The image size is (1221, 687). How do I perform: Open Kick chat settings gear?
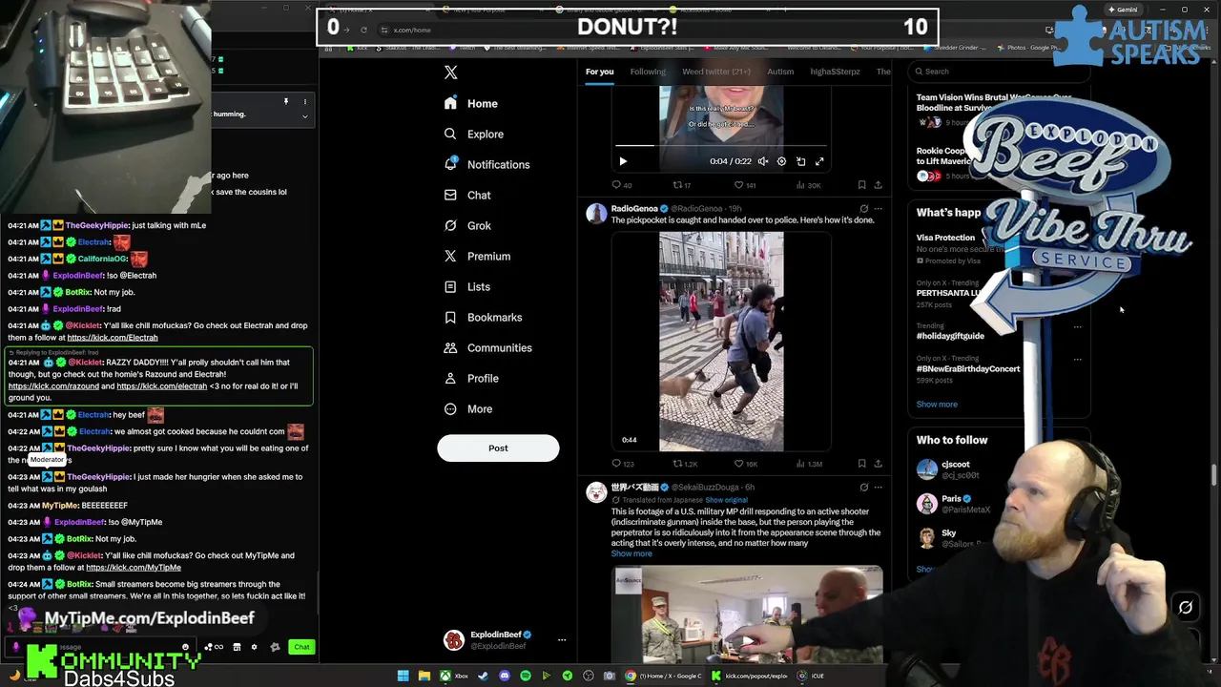[254, 647]
